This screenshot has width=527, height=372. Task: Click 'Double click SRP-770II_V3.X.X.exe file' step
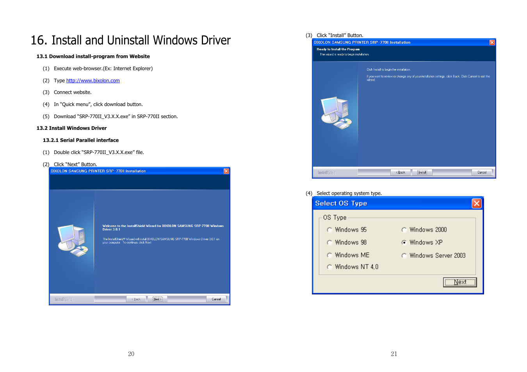click(x=99, y=152)
